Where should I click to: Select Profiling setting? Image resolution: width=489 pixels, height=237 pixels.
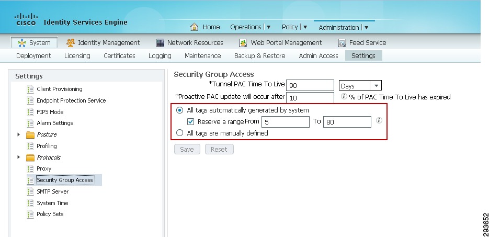coord(47,146)
